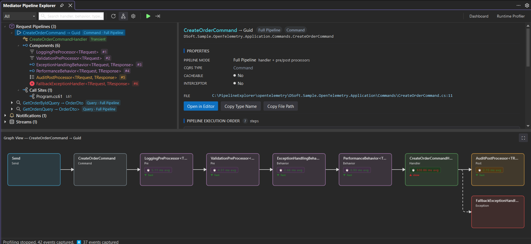Click the play outline icon beside CreateOrderCommand
The height and width of the screenshot is (244, 531).
19,33
